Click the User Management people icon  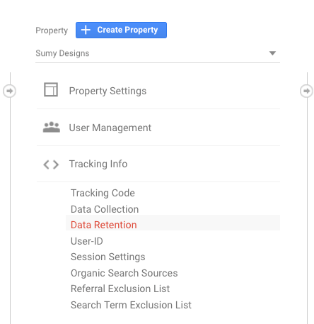tap(52, 127)
